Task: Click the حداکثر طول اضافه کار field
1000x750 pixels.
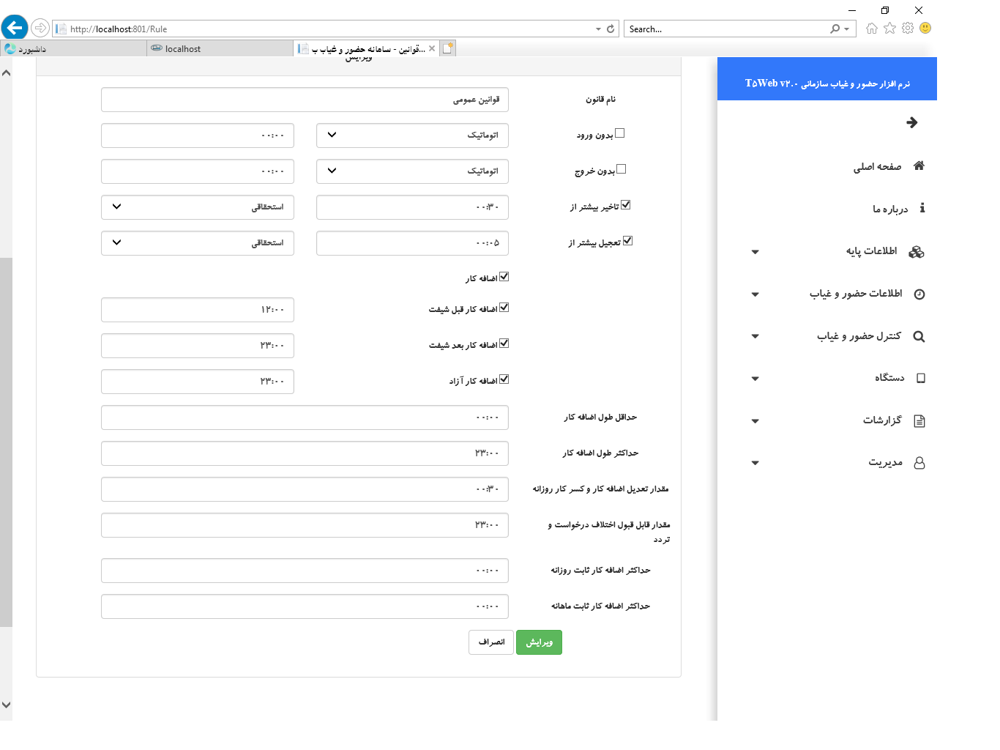Action: 305,453
